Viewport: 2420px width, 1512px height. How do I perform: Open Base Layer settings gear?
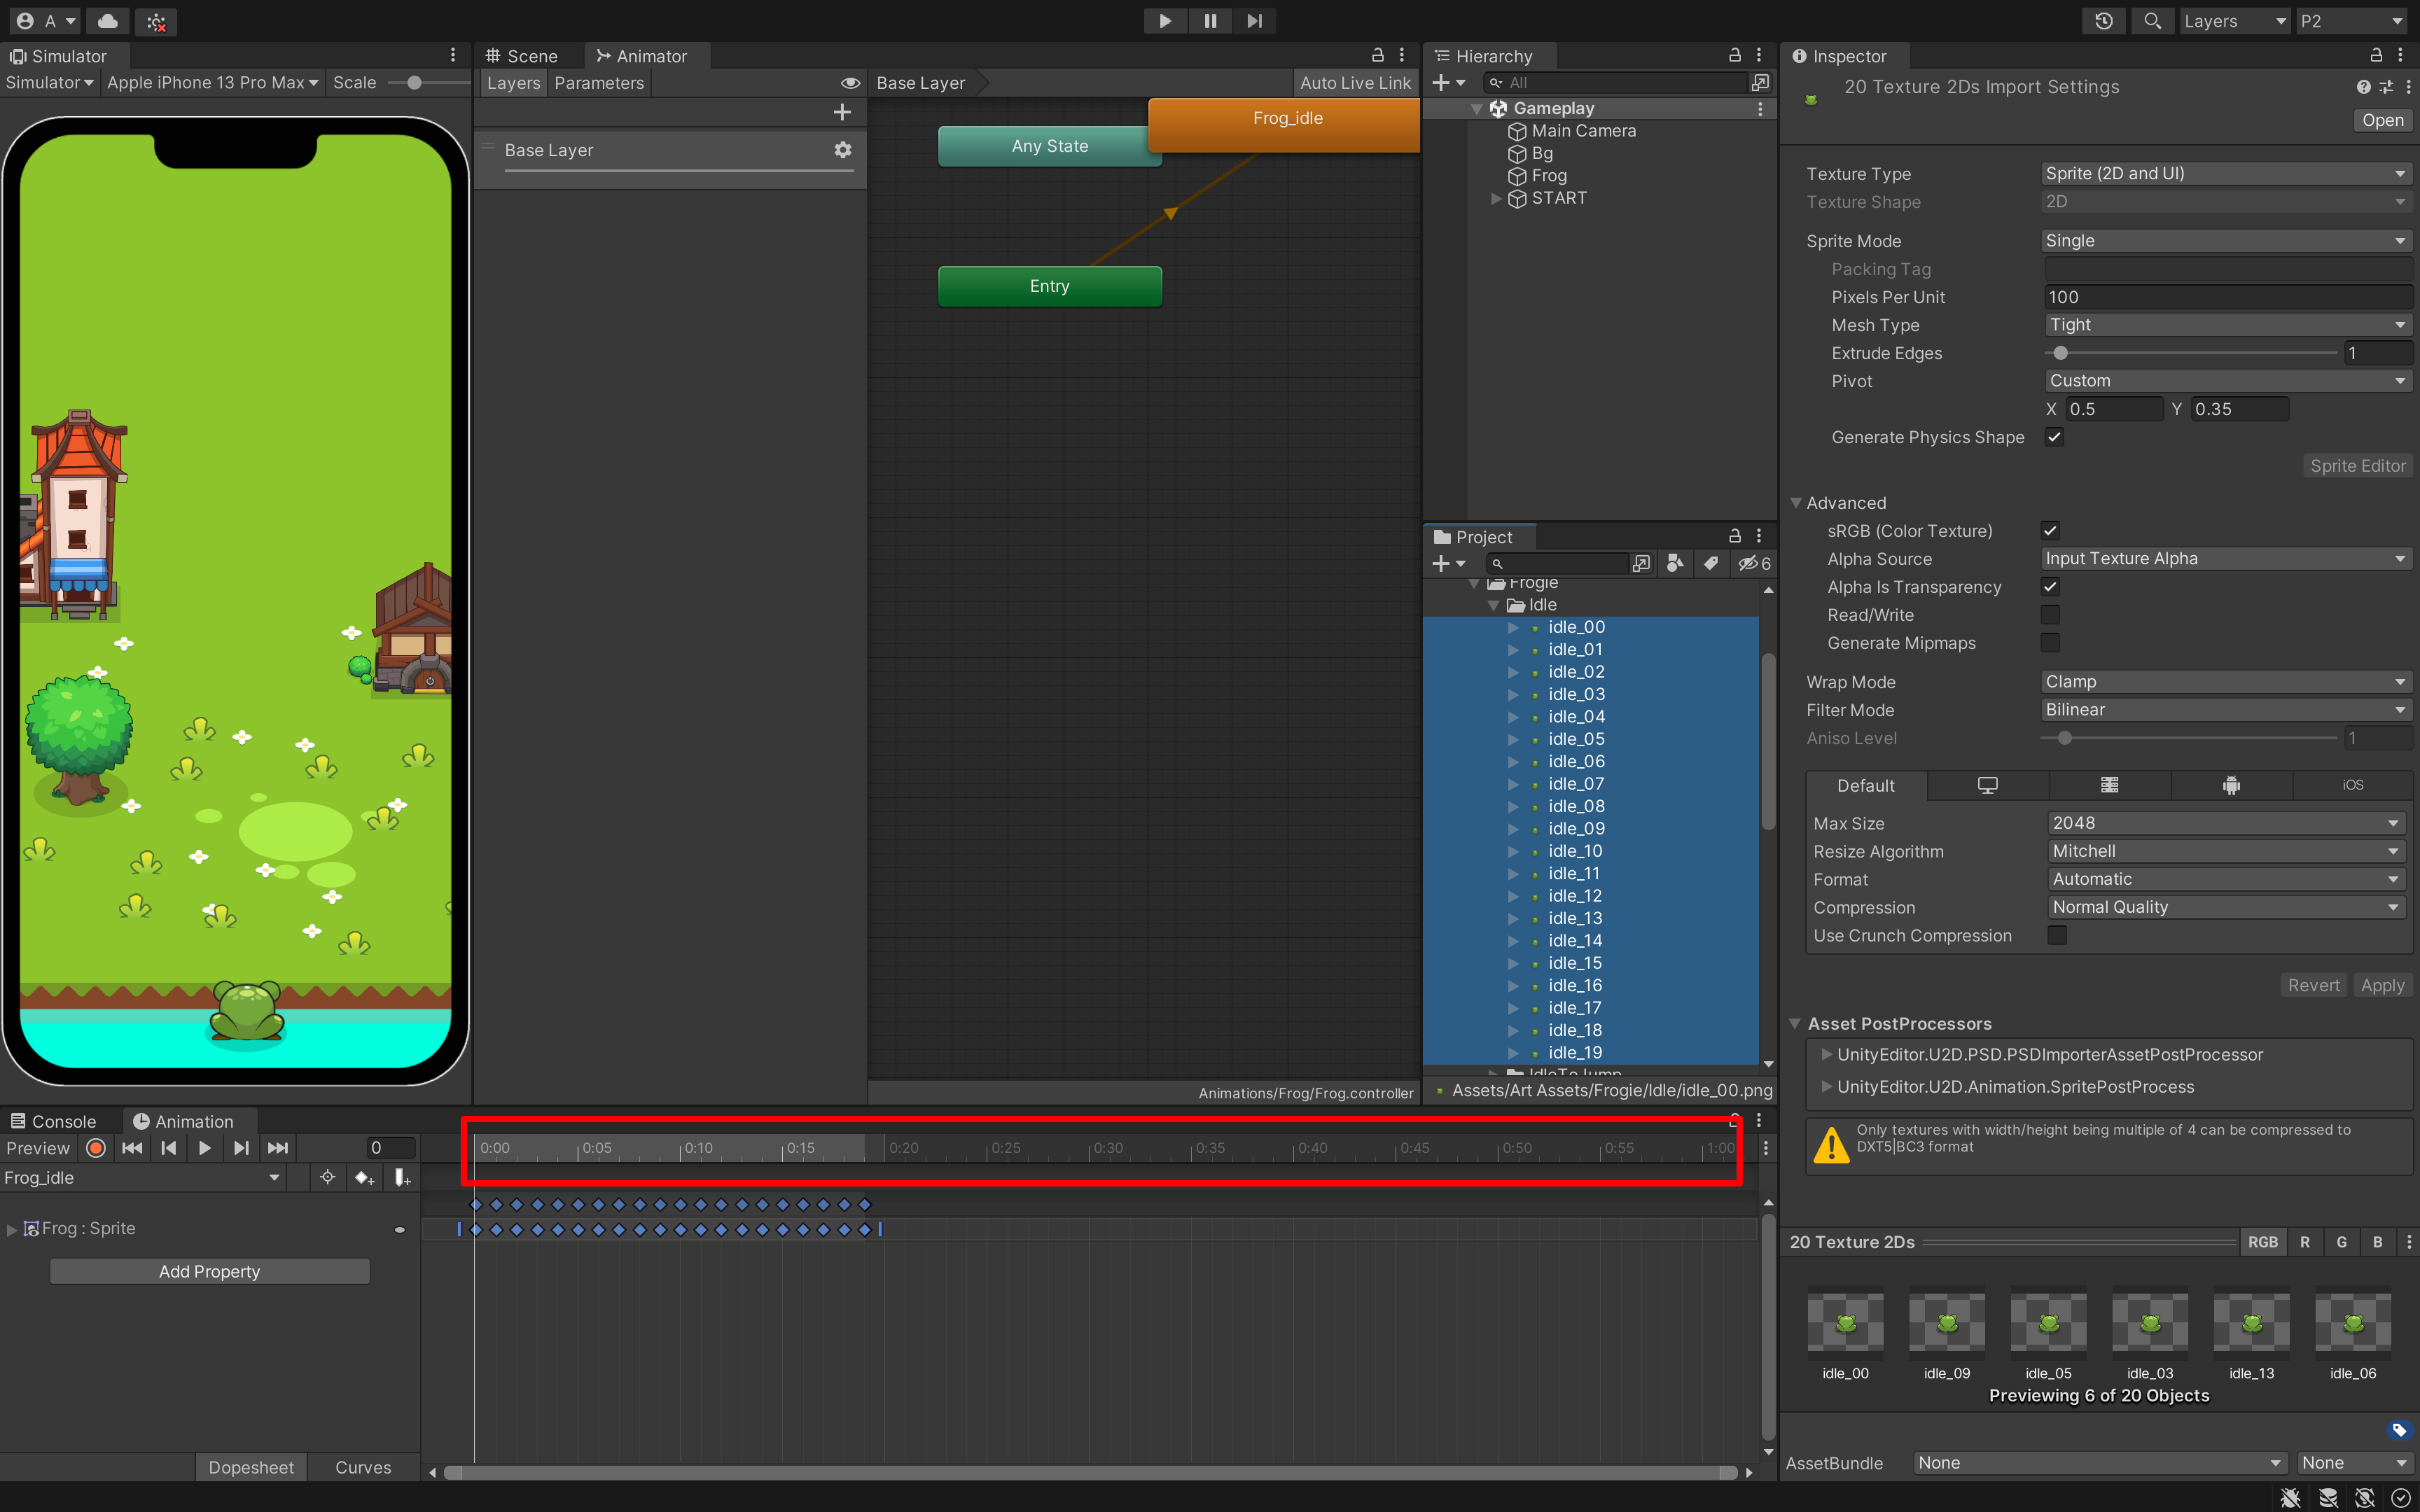(843, 150)
